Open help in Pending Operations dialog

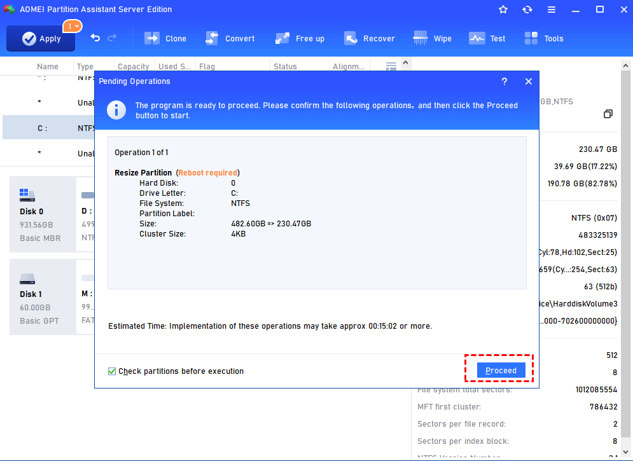[x=504, y=81]
